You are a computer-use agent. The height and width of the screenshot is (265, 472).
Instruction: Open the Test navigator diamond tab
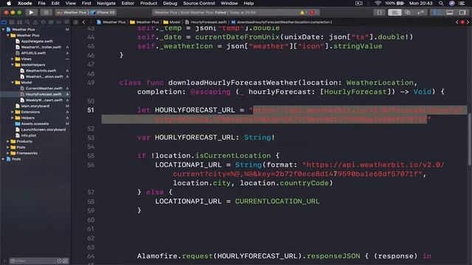pos(43,22)
